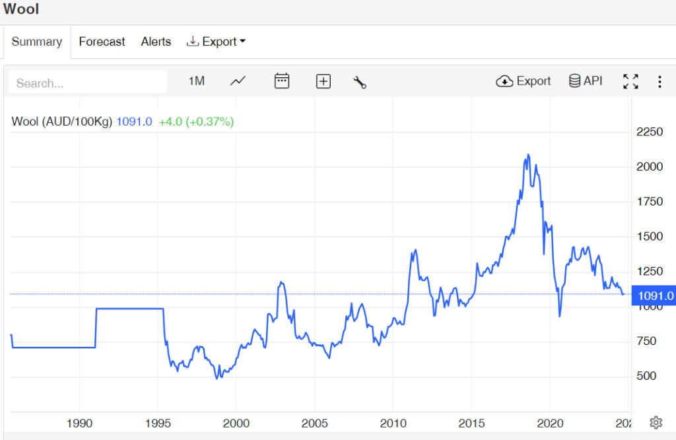Click the cloud Export button
The image size is (676, 440).
click(524, 81)
